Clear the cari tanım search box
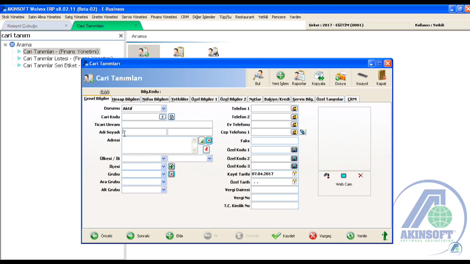The height and width of the screenshot is (264, 470). [121, 36]
